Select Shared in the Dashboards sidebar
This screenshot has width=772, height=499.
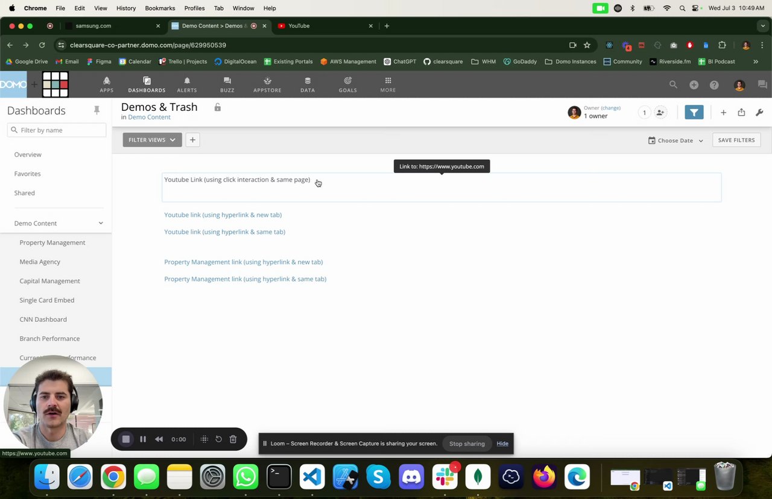25,193
